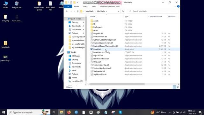Image resolution: width=204 pixels, height=115 pixels.
Task: Open the MoeWalls application file
Action: [97, 49]
